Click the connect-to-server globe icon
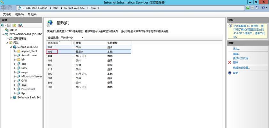The image size is (269, 128). [3, 25]
